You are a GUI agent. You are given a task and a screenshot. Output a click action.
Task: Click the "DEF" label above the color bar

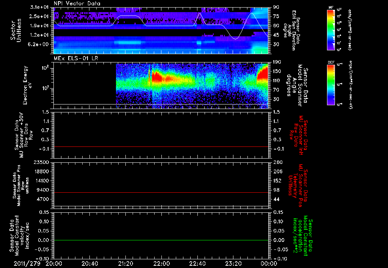(331, 62)
